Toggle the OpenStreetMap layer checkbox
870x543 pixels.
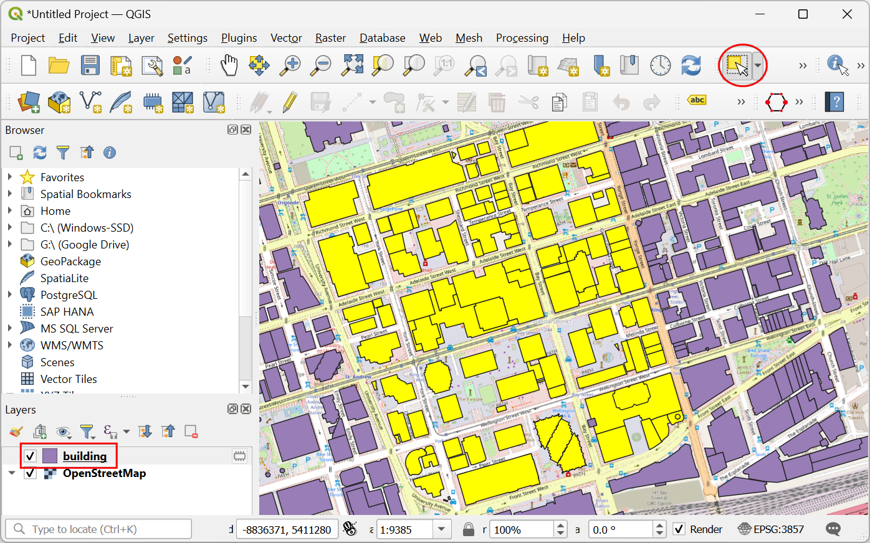[30, 474]
